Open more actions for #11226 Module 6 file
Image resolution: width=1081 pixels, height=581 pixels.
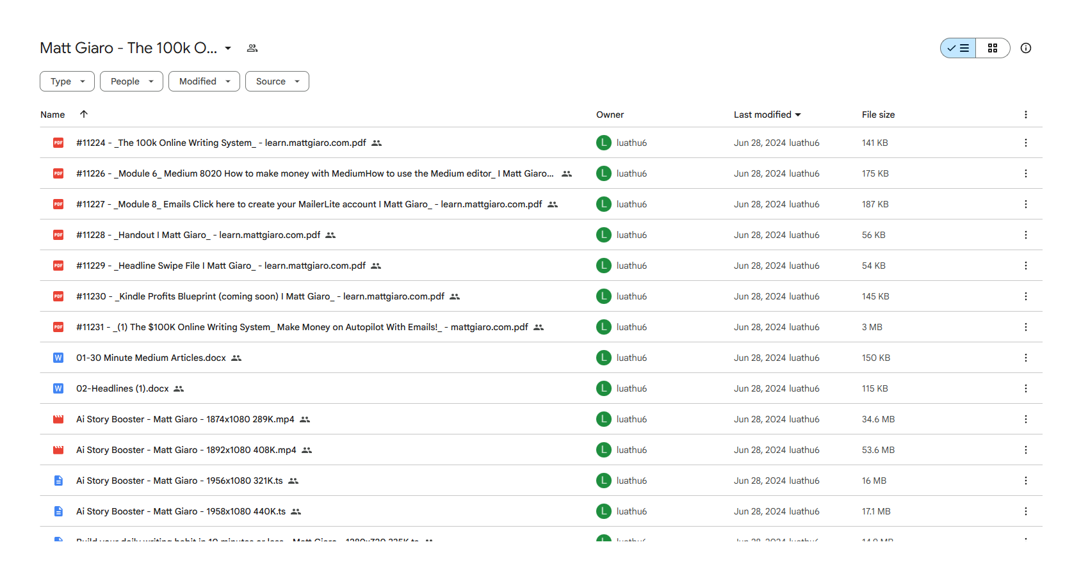[x=1026, y=173]
